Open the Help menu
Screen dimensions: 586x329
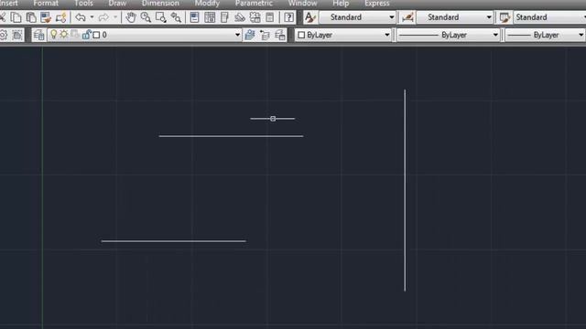pos(341,4)
